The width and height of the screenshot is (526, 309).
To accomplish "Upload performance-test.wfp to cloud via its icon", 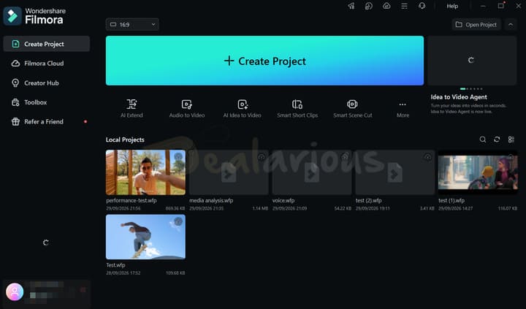I will pos(178,156).
